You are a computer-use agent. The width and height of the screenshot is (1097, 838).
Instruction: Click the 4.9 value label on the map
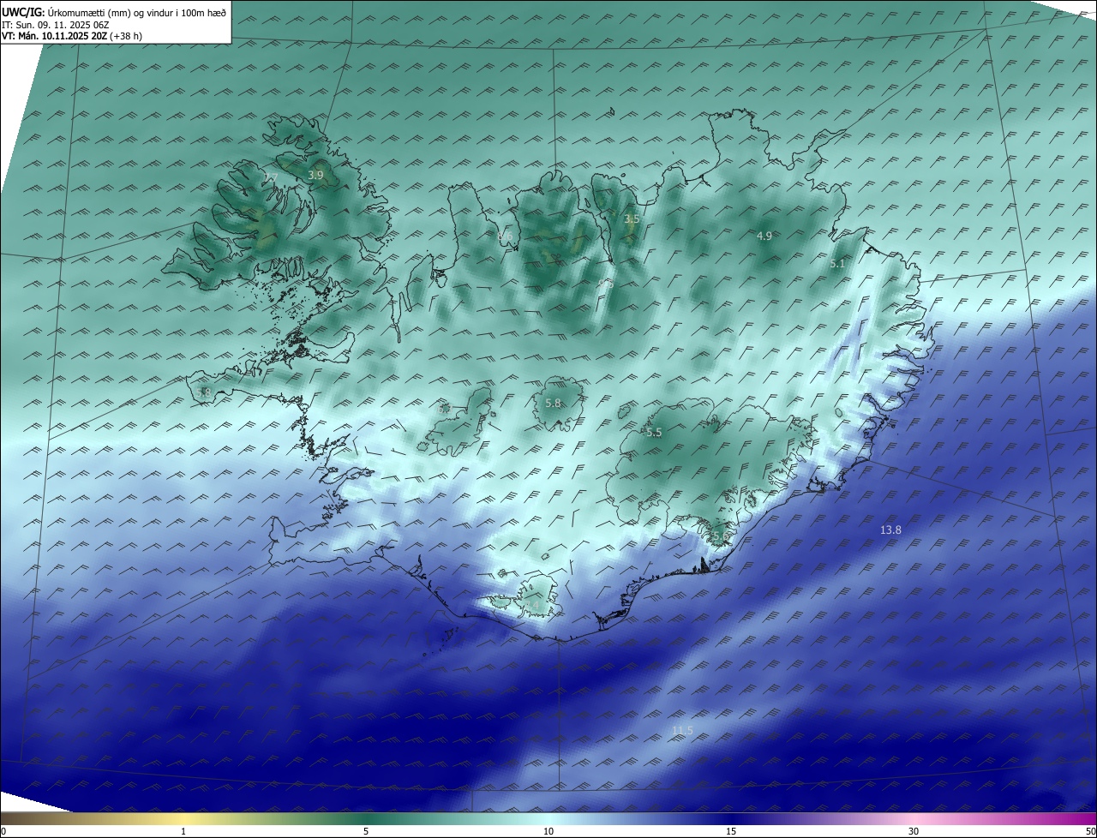point(764,236)
